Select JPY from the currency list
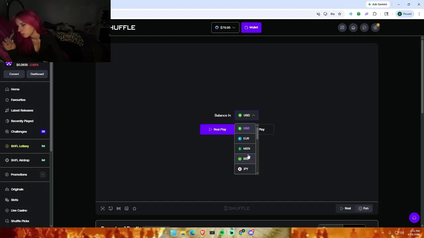This screenshot has height=238, width=424. pos(245,169)
